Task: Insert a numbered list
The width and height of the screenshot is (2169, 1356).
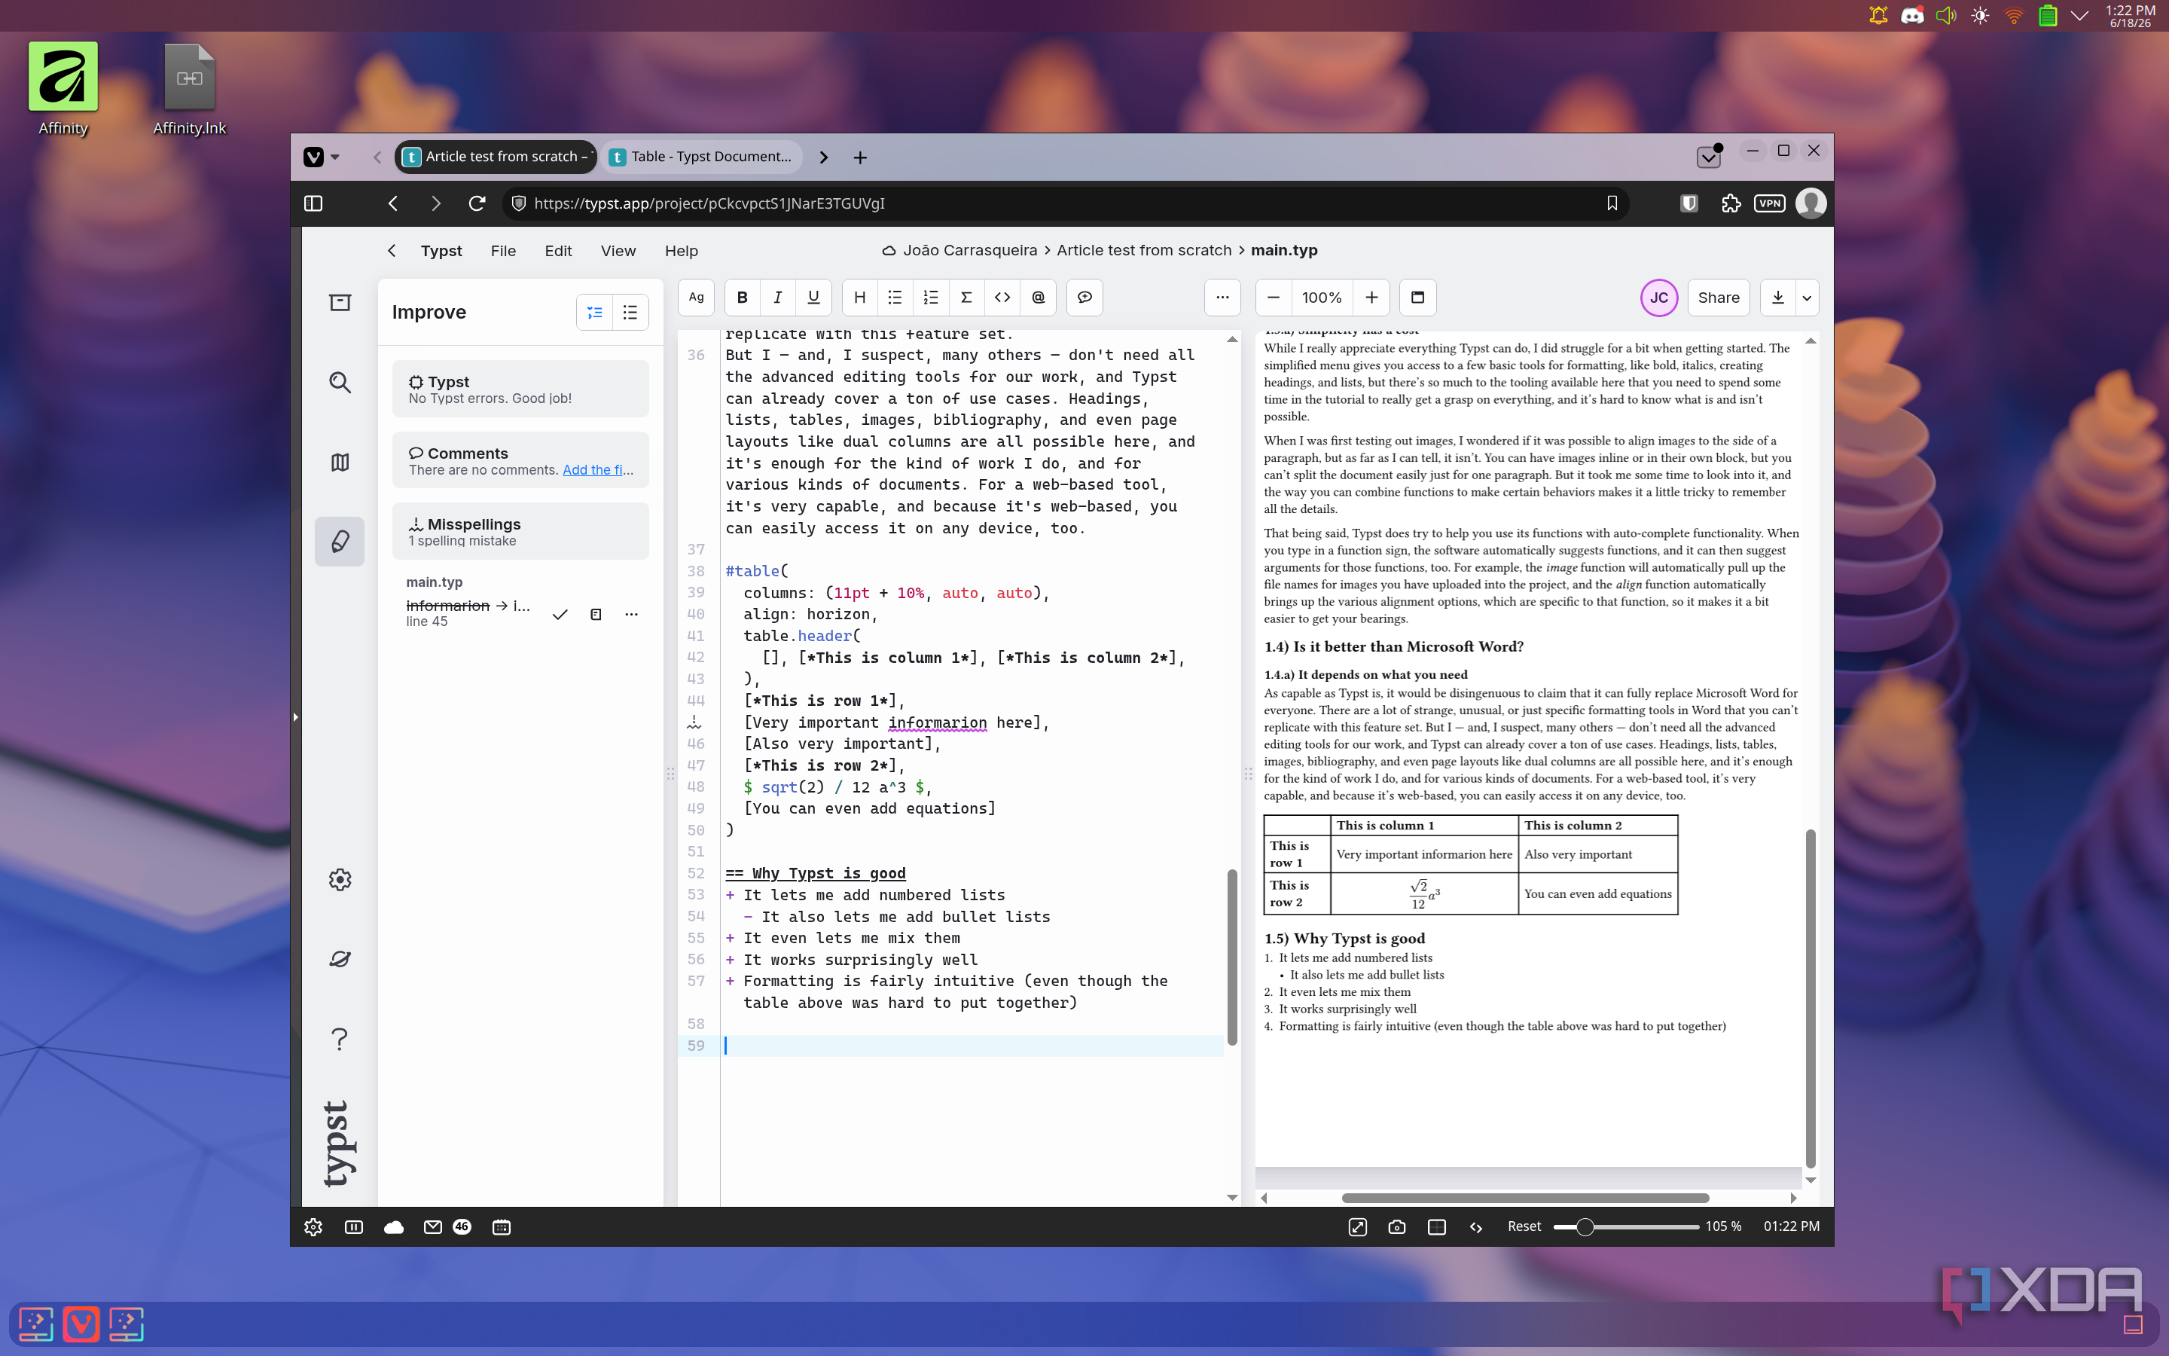Action: click(x=930, y=298)
